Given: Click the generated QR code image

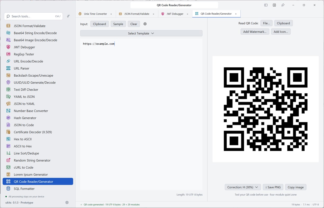Looking at the screenshot, I should (266, 109).
